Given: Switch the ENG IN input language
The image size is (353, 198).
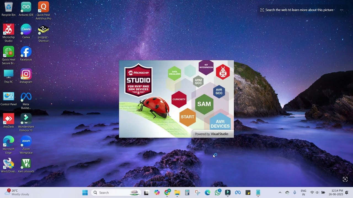Looking at the screenshot, I should click(303, 193).
